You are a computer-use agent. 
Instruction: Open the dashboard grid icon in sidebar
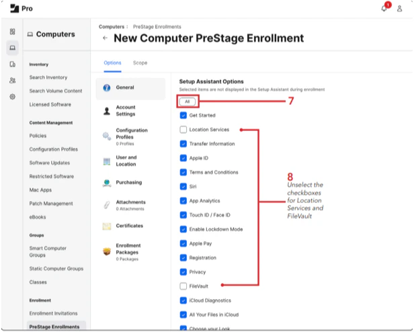click(12, 32)
